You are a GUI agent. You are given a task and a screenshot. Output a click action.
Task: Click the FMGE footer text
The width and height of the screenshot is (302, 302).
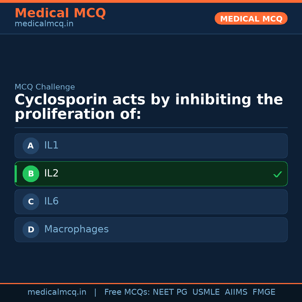(x=264, y=292)
